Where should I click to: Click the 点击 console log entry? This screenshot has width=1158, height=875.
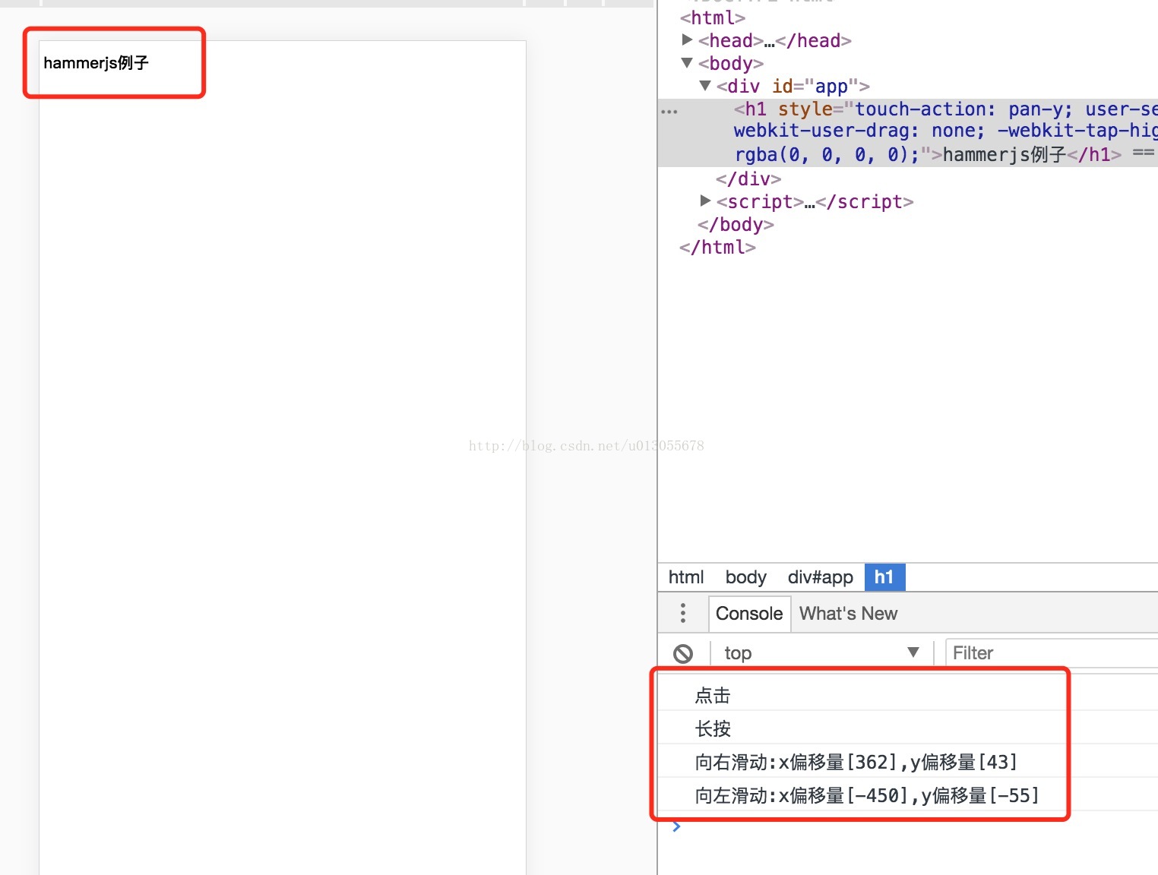click(713, 695)
